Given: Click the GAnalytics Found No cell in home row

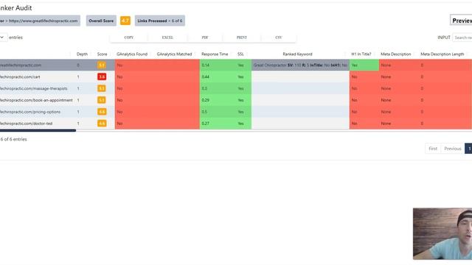Looking at the screenshot, I should coord(135,66).
